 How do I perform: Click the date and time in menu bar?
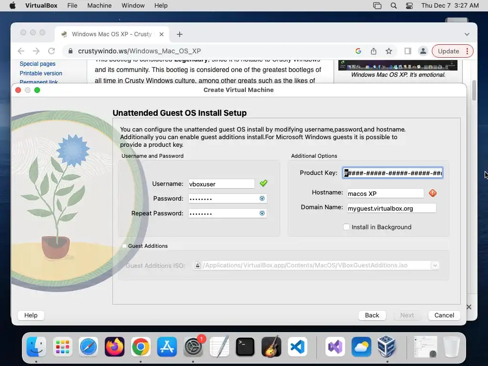click(450, 6)
